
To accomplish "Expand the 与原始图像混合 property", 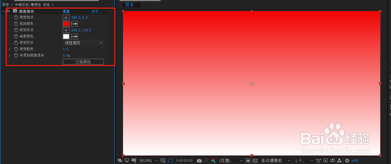I will tap(9, 56).
